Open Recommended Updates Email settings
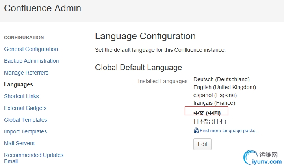This screenshot has width=284, height=168. pyautogui.click(x=34, y=158)
